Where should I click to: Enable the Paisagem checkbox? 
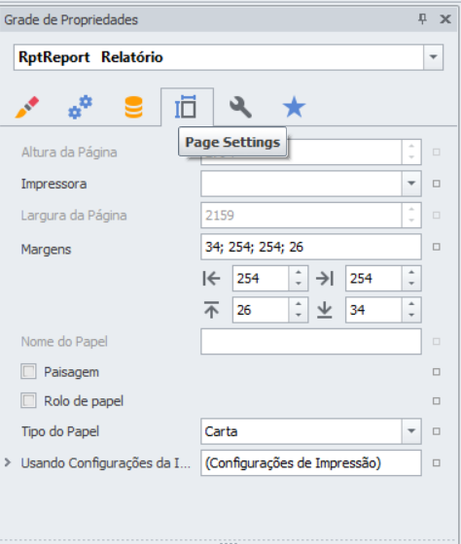28,371
